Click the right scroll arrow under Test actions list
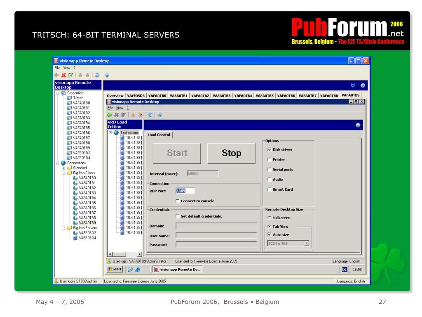 pos(140,254)
